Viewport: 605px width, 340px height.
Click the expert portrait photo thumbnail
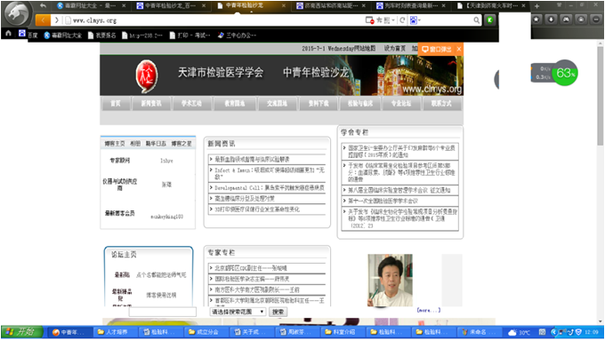[x=390, y=281]
